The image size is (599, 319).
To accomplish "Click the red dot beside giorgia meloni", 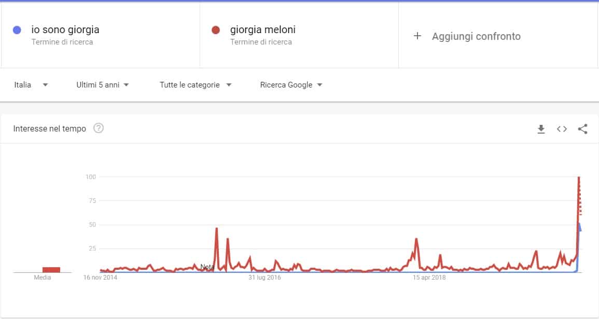I will click(x=216, y=31).
